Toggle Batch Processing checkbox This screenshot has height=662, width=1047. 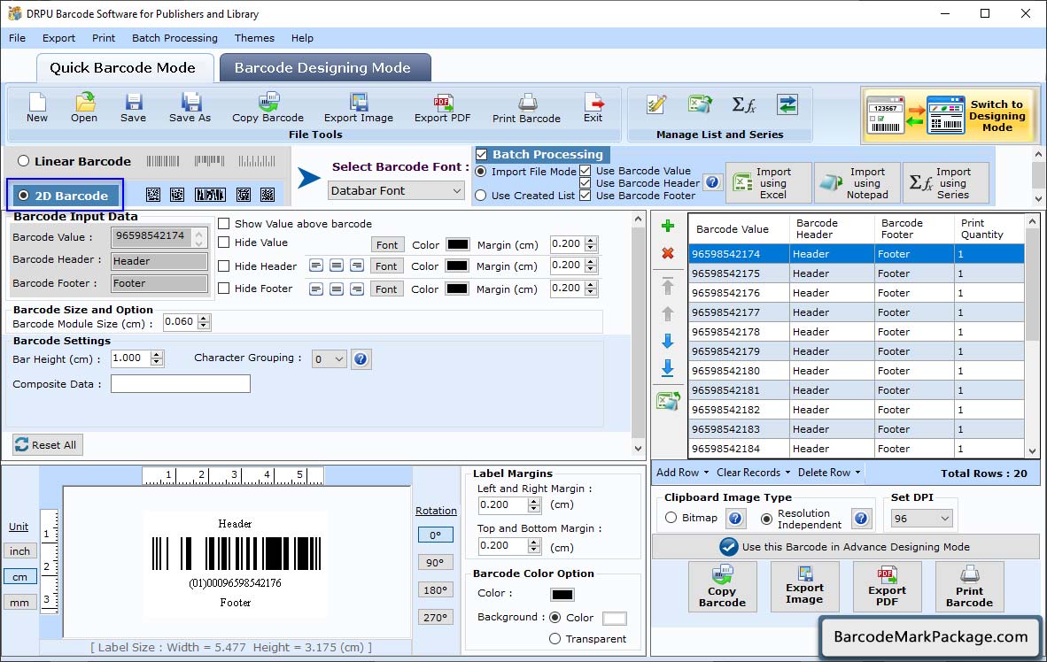tap(482, 155)
